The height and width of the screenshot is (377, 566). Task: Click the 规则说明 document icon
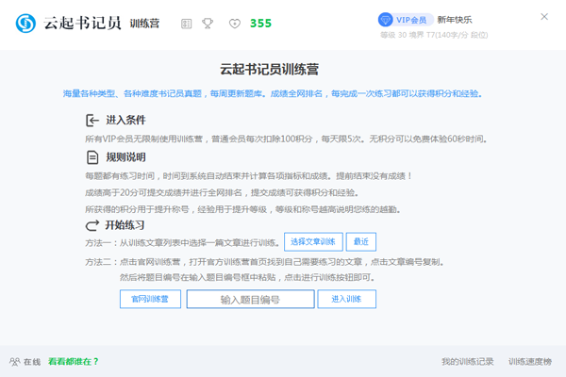click(x=92, y=157)
